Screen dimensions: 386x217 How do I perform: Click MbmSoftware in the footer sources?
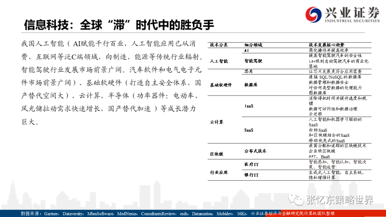coord(100,214)
